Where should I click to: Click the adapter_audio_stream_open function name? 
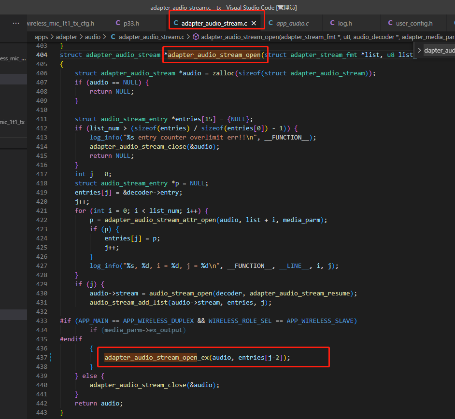[x=214, y=55]
